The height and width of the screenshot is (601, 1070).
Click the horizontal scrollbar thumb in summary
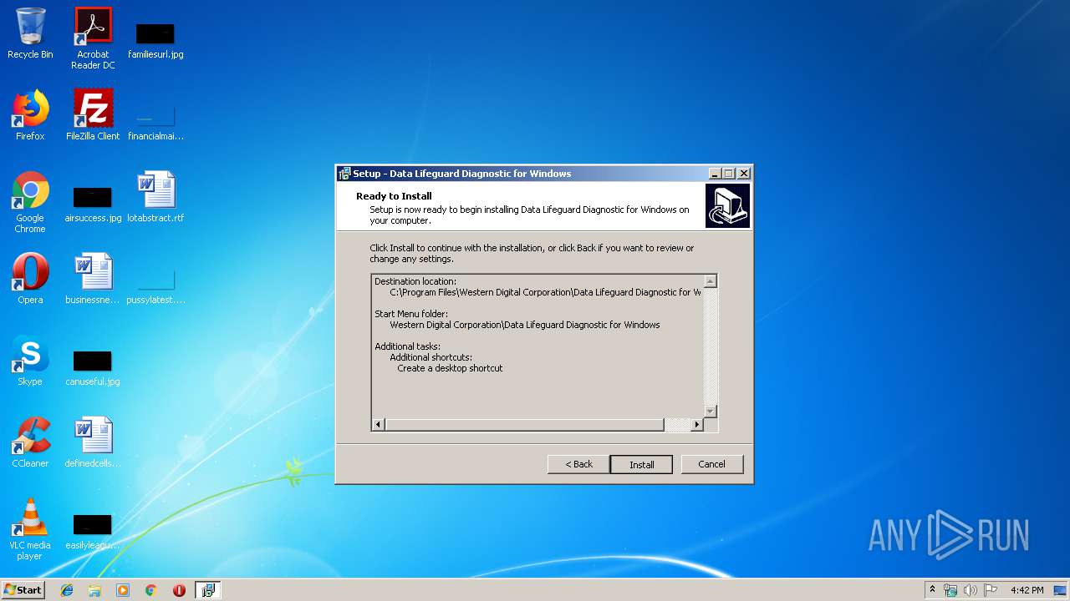(x=524, y=425)
